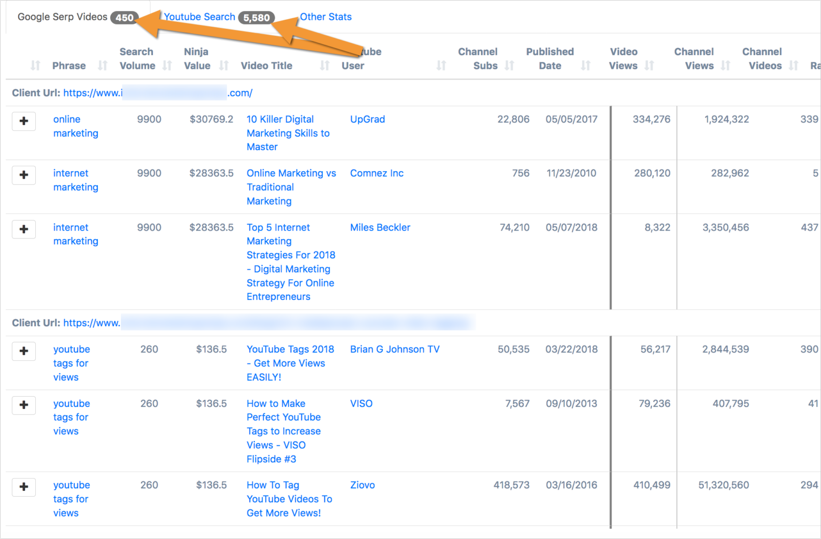Sort the Phrase column
This screenshot has width=821, height=539.
(102, 66)
